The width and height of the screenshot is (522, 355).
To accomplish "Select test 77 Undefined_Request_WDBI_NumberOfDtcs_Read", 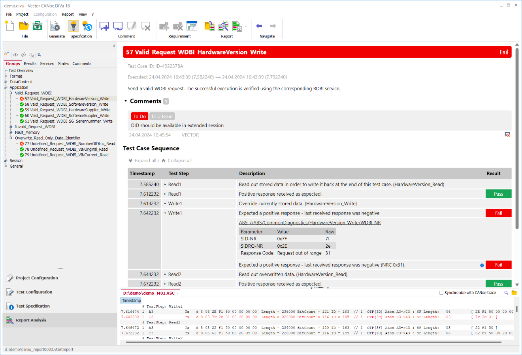I will 70,144.
